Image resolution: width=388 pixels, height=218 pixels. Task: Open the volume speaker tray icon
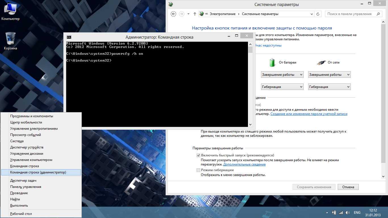[348, 213]
